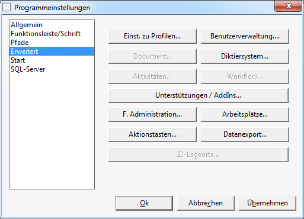Click the grayed-out Document button

click(152, 56)
